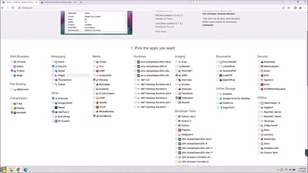308x173 pixels.
Task: Reload the current page
Action: click(13, 8)
